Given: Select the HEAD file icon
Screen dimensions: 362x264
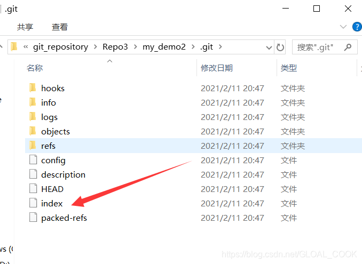Looking at the screenshot, I should 33,189.
